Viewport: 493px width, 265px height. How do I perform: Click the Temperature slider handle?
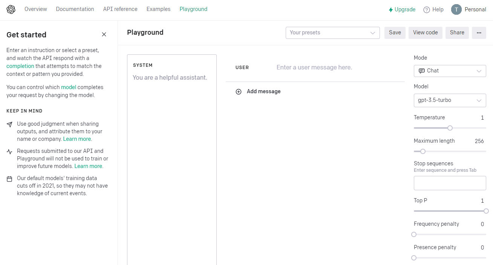[x=450, y=128]
